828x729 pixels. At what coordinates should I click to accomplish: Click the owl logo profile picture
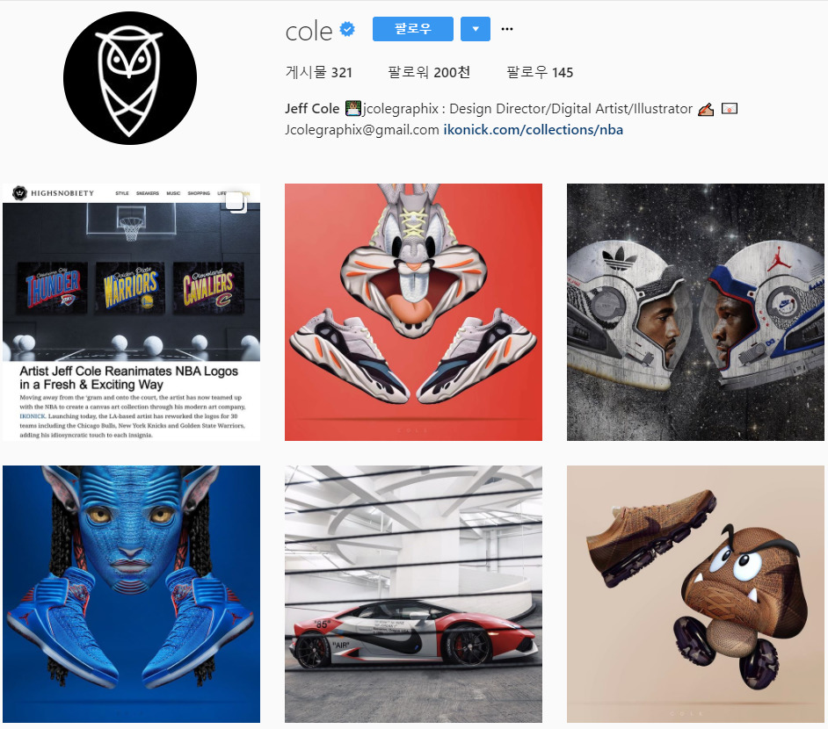pos(130,78)
